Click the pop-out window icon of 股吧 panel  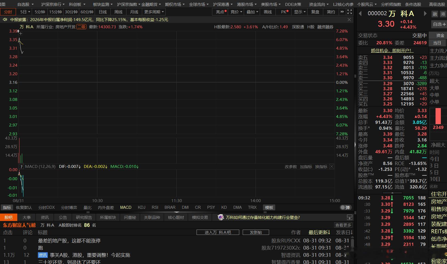[x=349, y=217]
